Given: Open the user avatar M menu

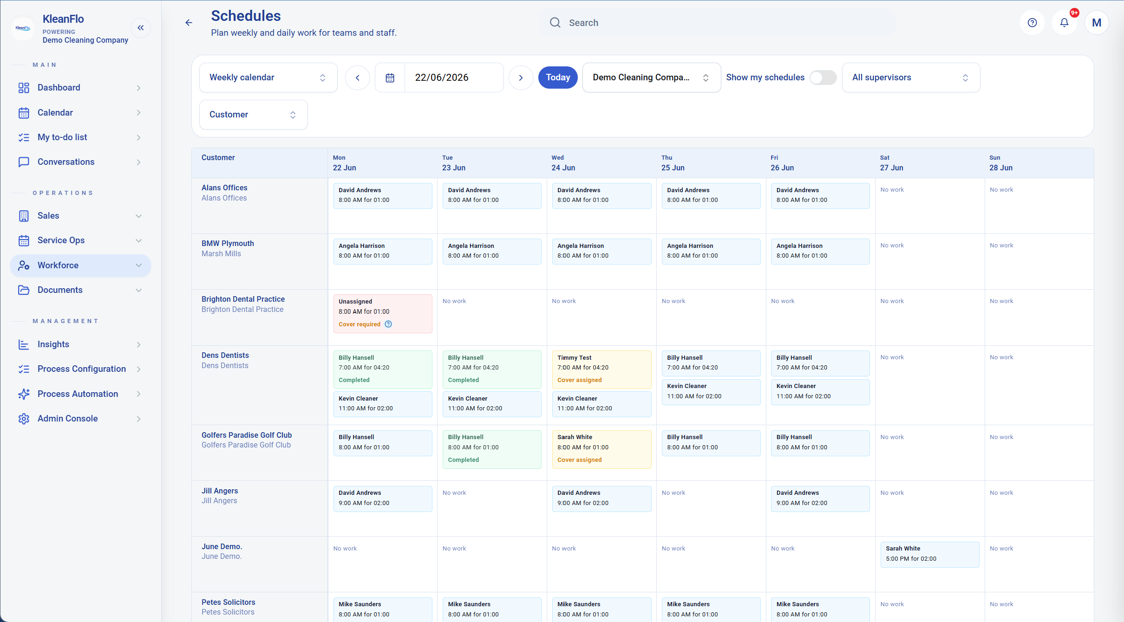Looking at the screenshot, I should (x=1097, y=23).
